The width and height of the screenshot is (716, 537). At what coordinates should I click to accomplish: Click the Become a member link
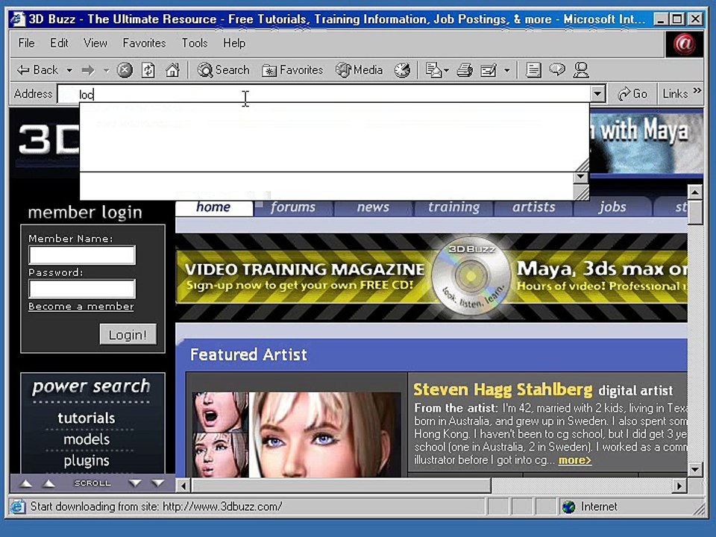pyautogui.click(x=81, y=307)
